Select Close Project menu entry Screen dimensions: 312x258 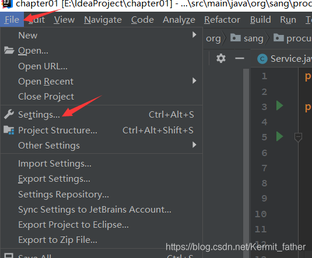coord(101,97)
